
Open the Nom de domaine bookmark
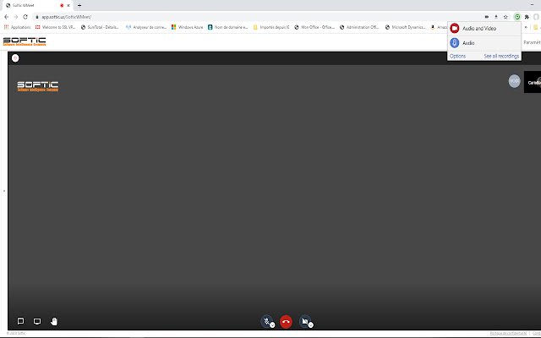click(227, 27)
